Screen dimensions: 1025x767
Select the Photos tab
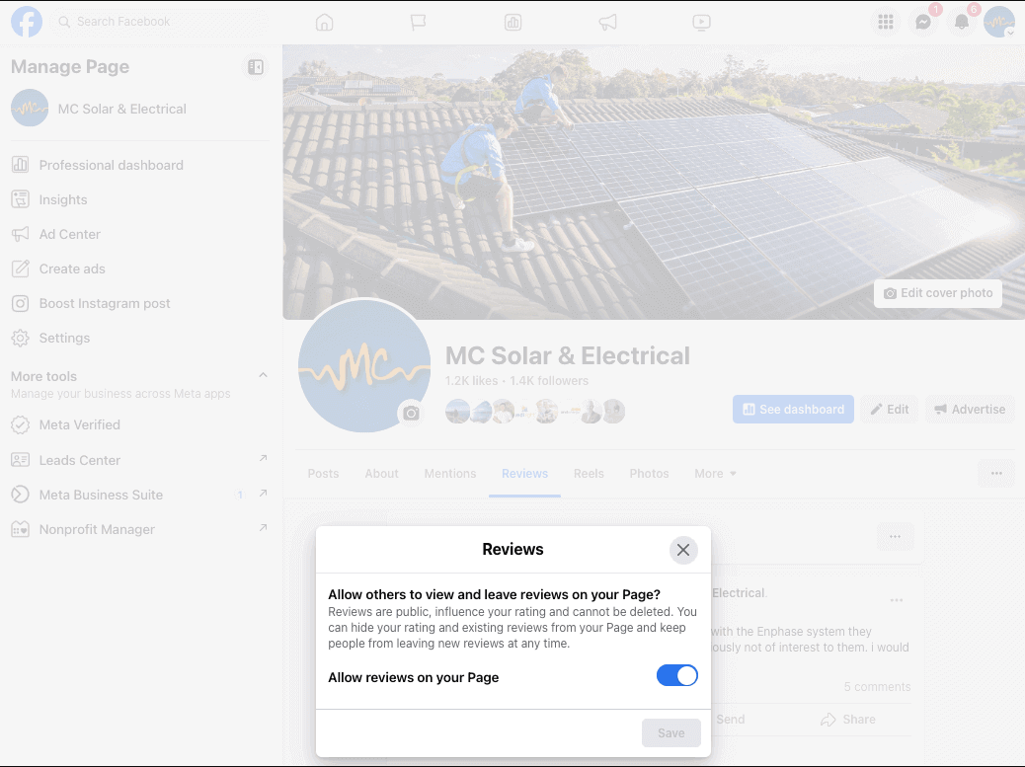point(649,474)
